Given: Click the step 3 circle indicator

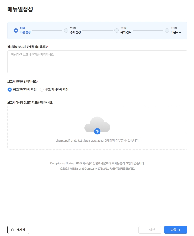Looking at the screenshot, I should pos(116,30).
